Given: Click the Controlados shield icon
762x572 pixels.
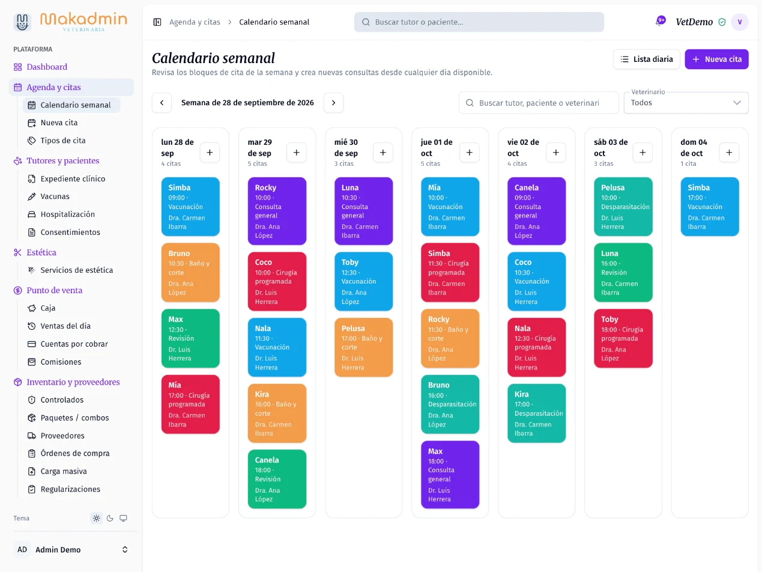Looking at the screenshot, I should pos(32,400).
